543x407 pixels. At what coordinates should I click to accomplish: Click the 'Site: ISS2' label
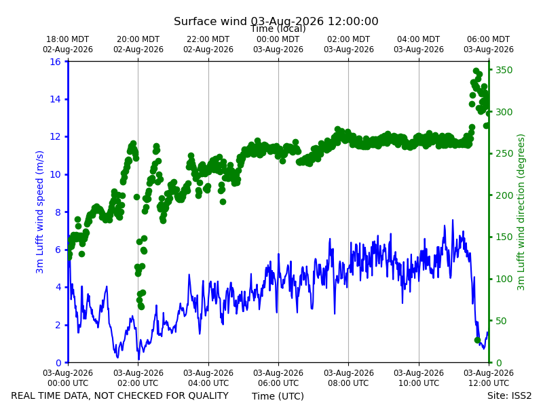click(509, 395)
